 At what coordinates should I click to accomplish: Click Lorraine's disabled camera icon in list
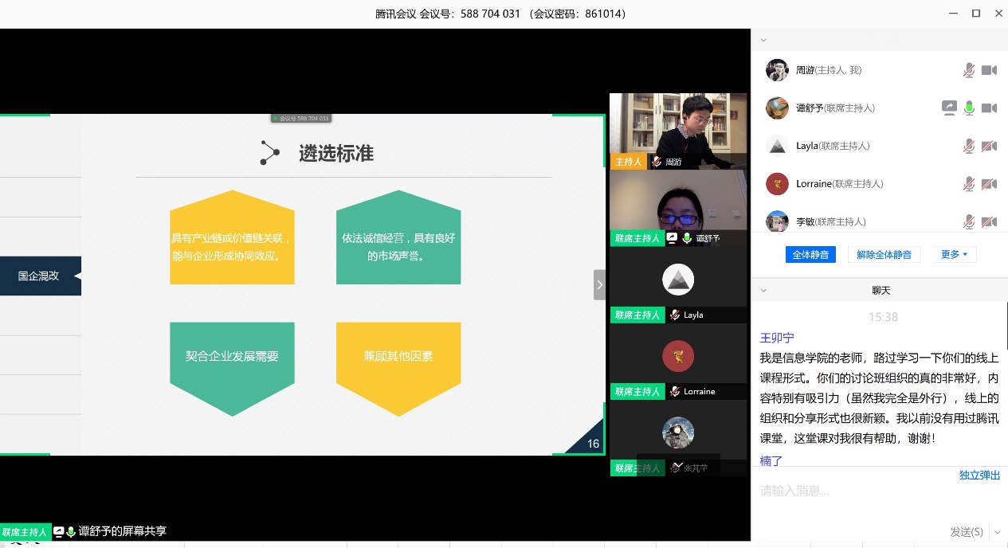point(989,184)
